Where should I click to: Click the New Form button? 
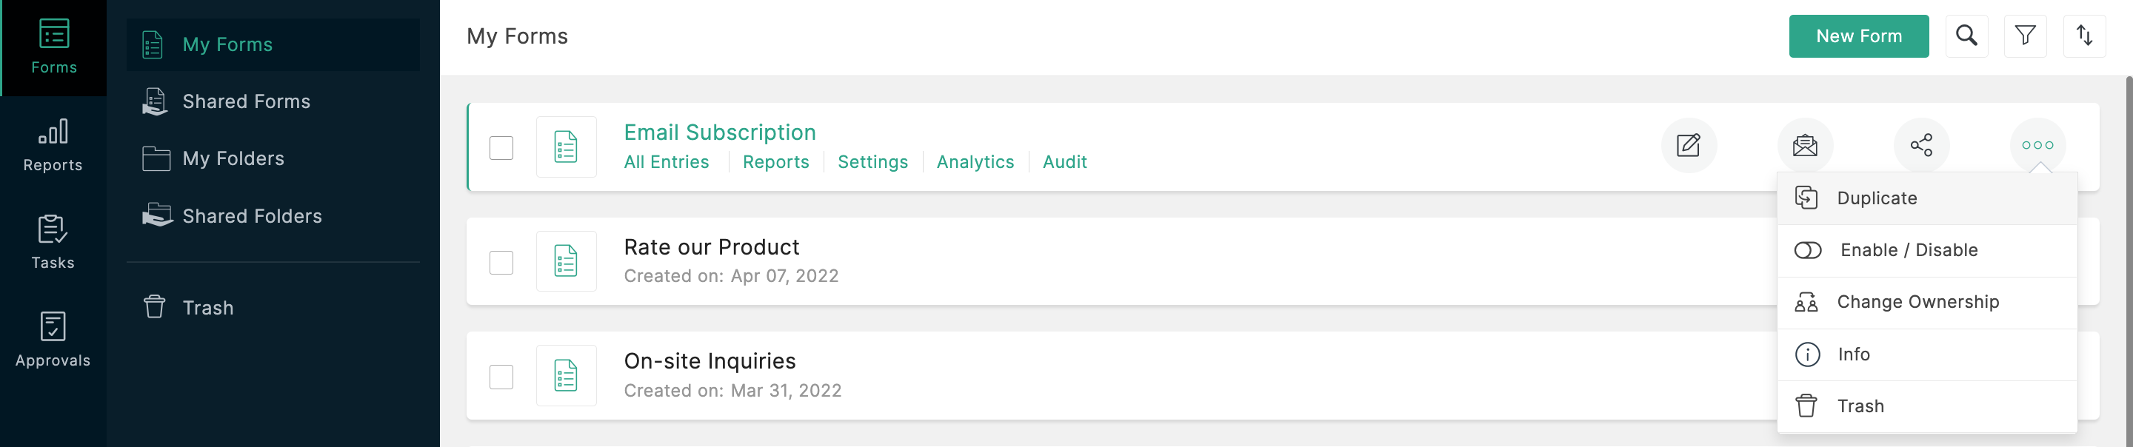tap(1858, 36)
